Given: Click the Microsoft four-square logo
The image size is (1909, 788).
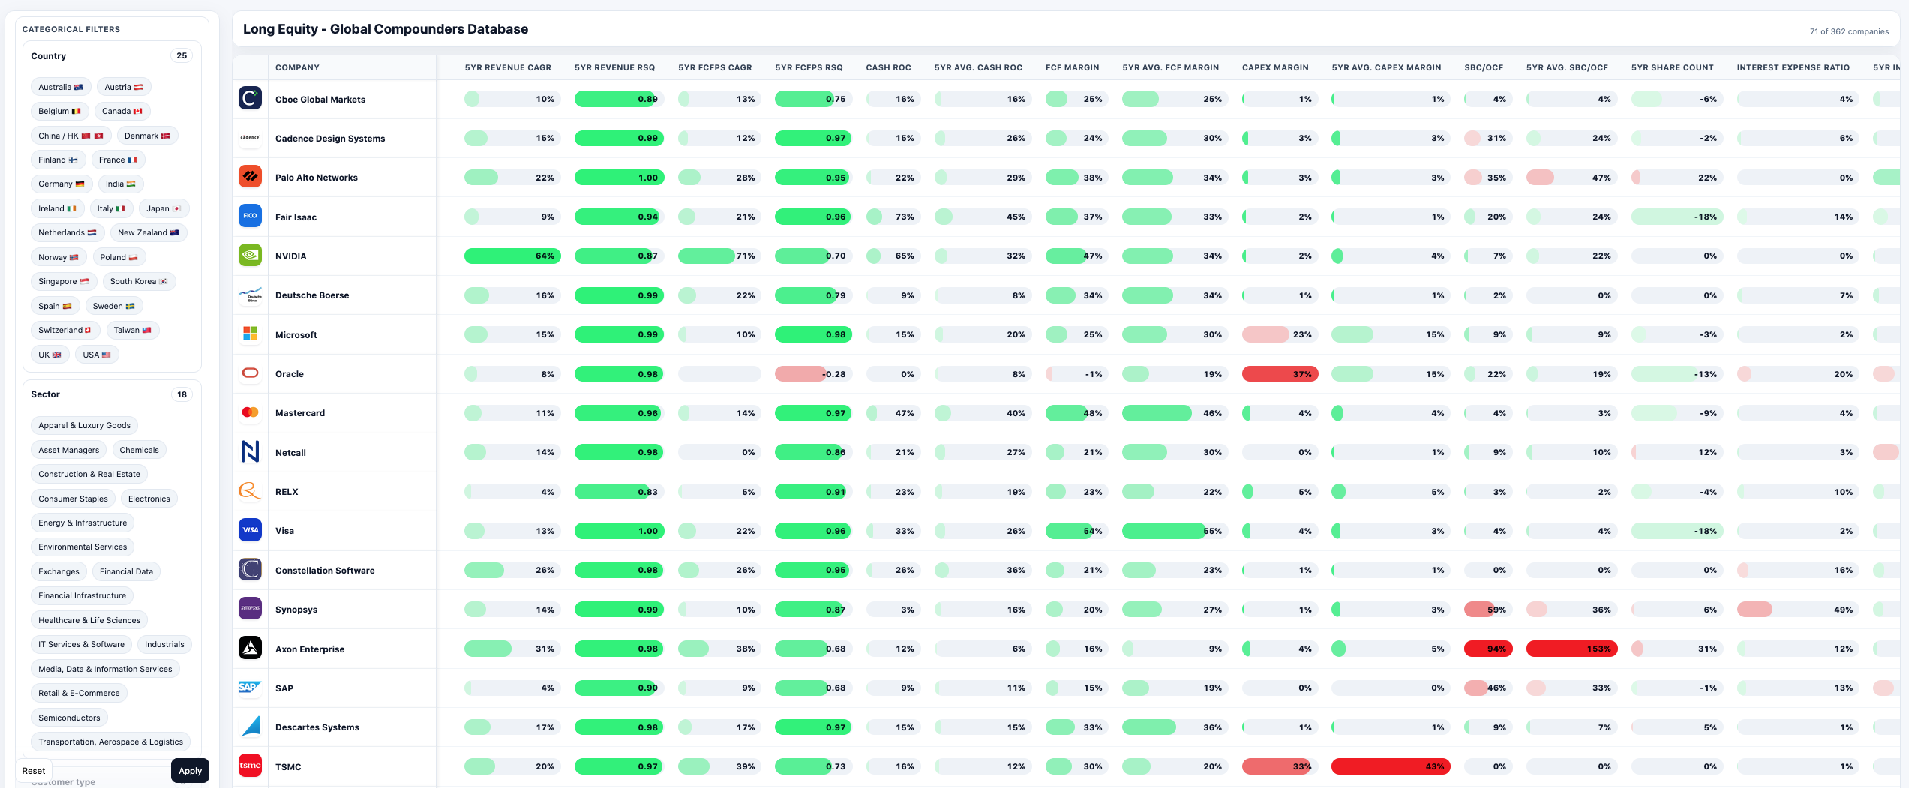Looking at the screenshot, I should 250,334.
